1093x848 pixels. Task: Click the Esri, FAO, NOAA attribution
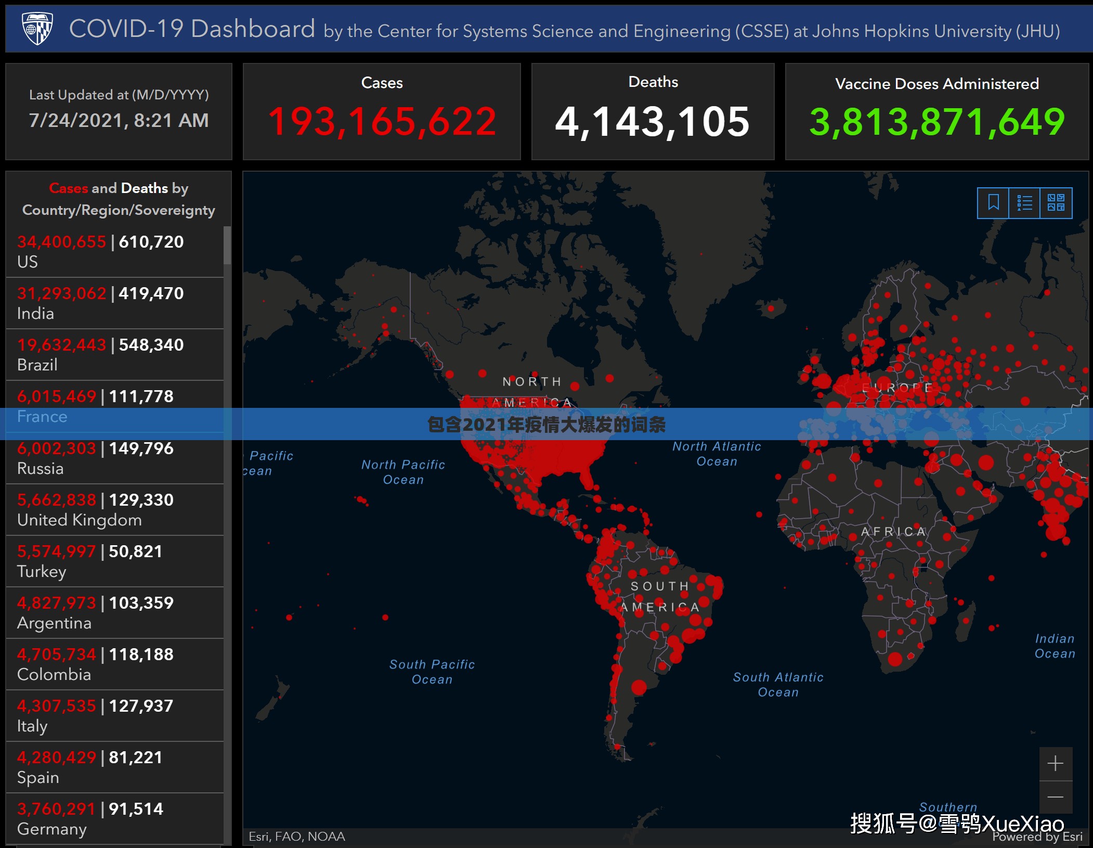click(x=297, y=836)
